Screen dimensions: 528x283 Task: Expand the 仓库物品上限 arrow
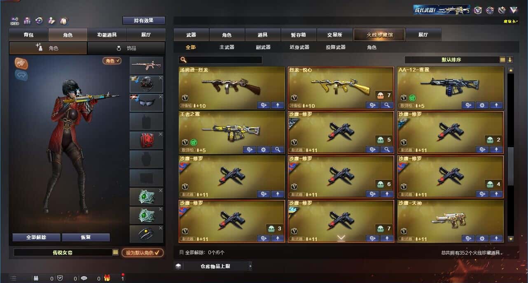[250, 266]
